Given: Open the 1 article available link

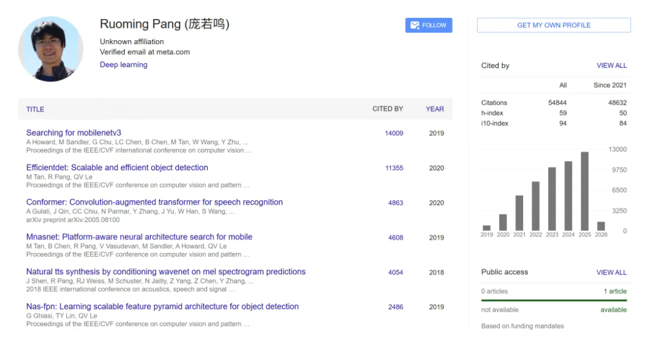Looking at the screenshot, I should (615, 291).
